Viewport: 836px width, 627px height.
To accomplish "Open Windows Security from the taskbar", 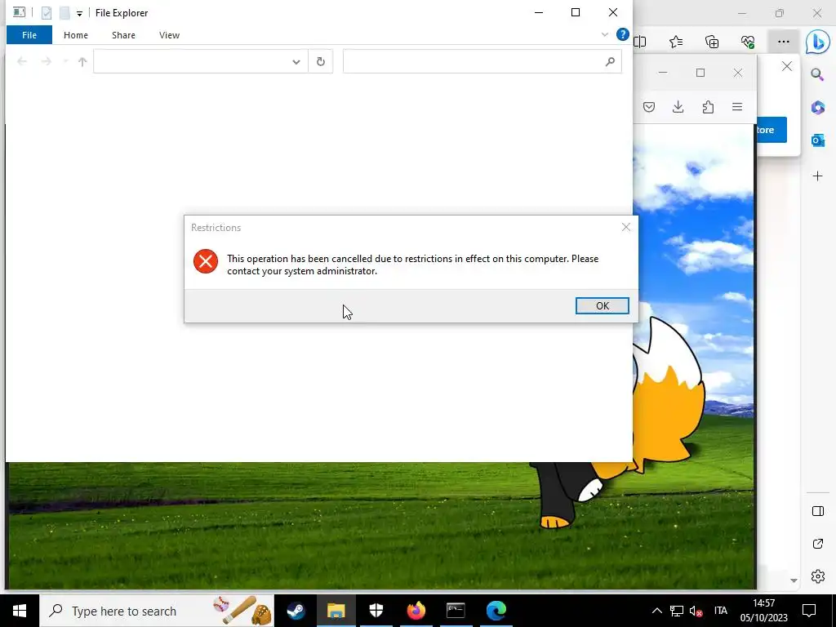I will (x=376, y=611).
